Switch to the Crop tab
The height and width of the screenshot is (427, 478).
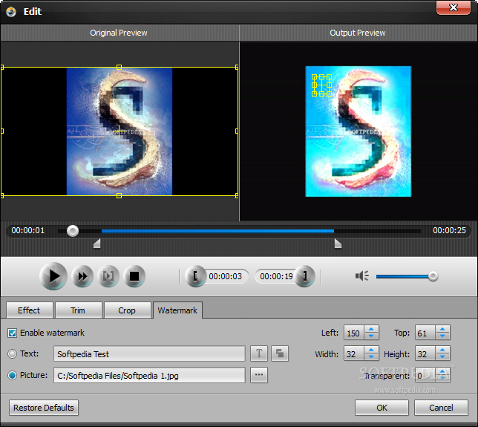(127, 310)
